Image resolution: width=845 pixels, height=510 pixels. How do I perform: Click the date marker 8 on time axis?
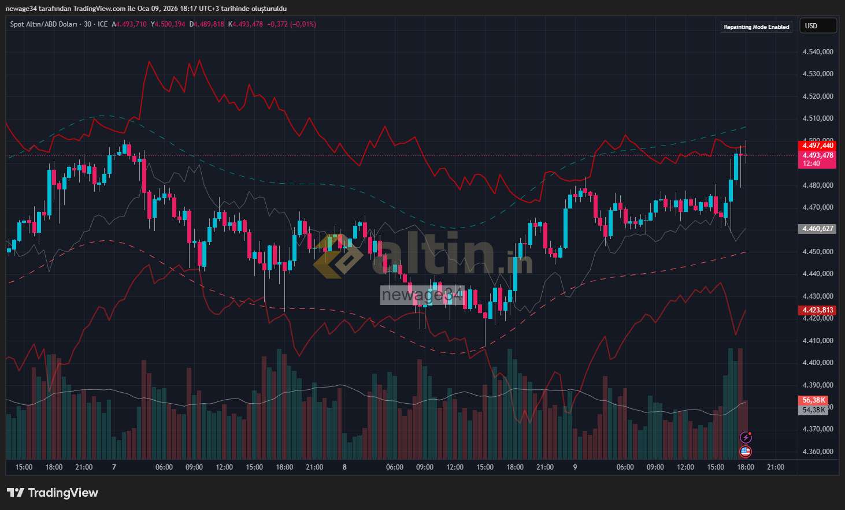(344, 467)
